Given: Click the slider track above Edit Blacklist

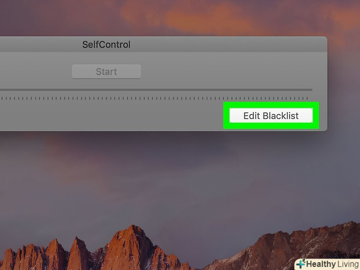Looking at the screenshot, I should pos(271,90).
